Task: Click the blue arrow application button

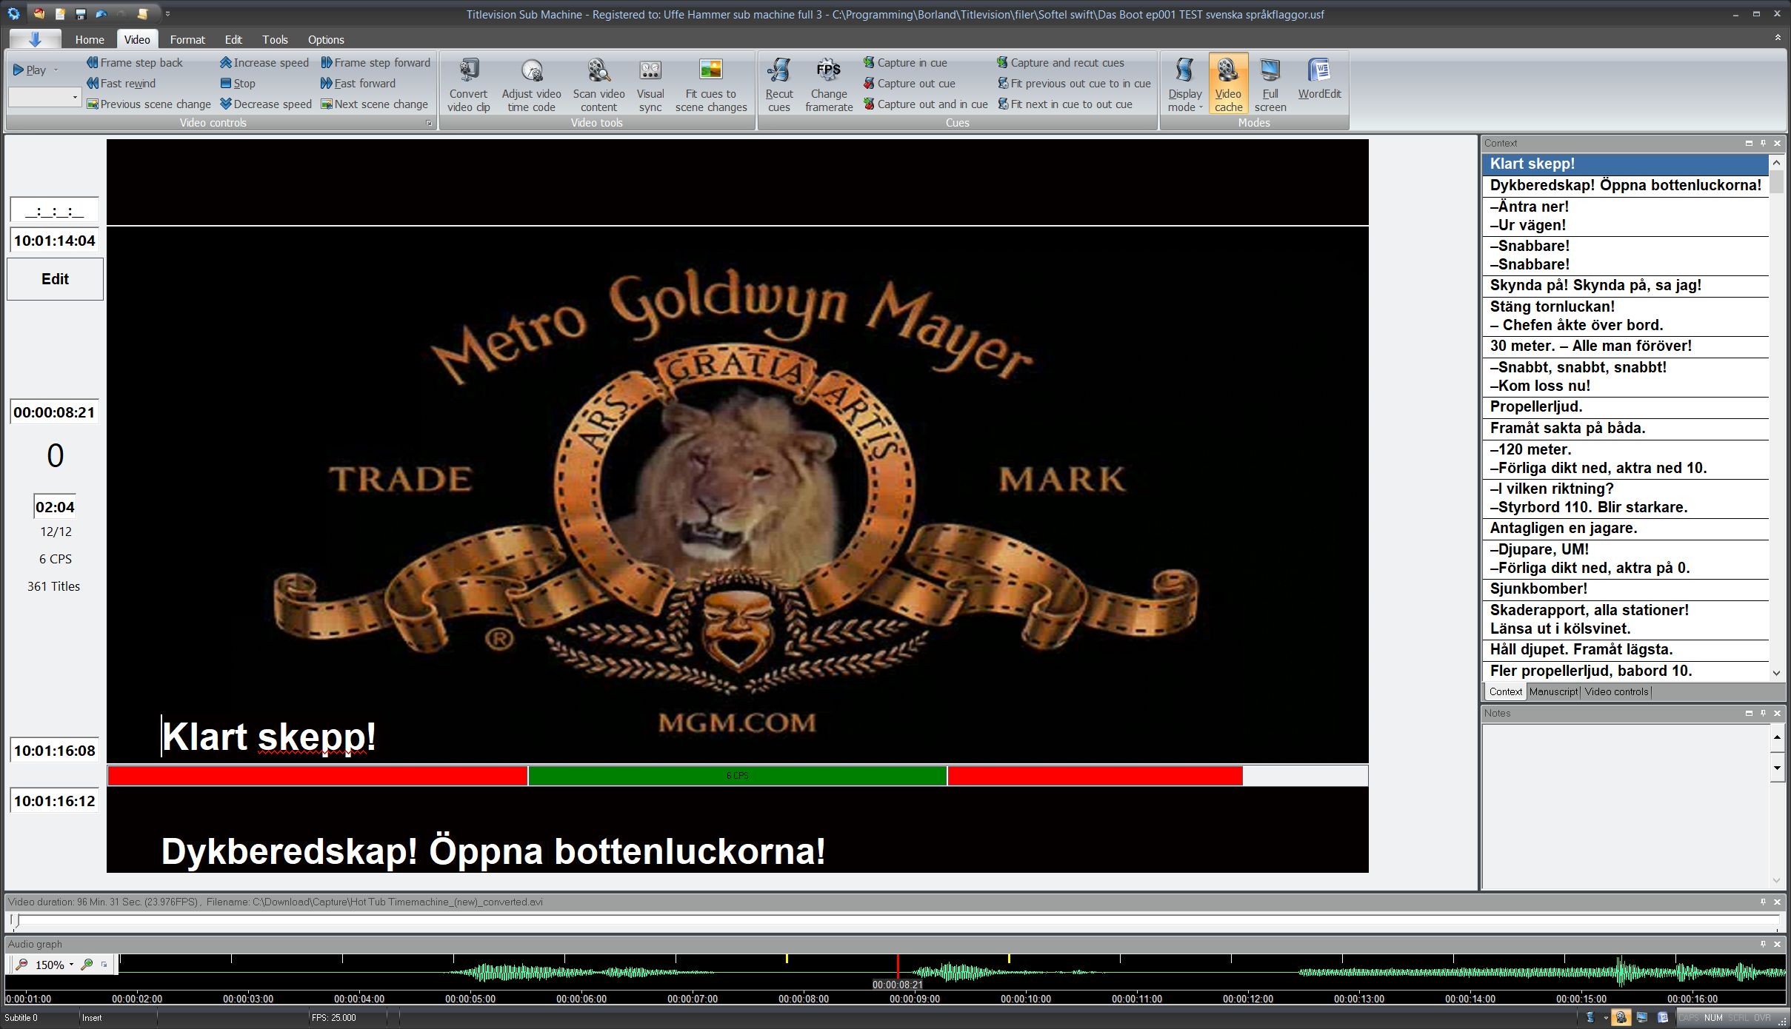Action: [x=35, y=39]
